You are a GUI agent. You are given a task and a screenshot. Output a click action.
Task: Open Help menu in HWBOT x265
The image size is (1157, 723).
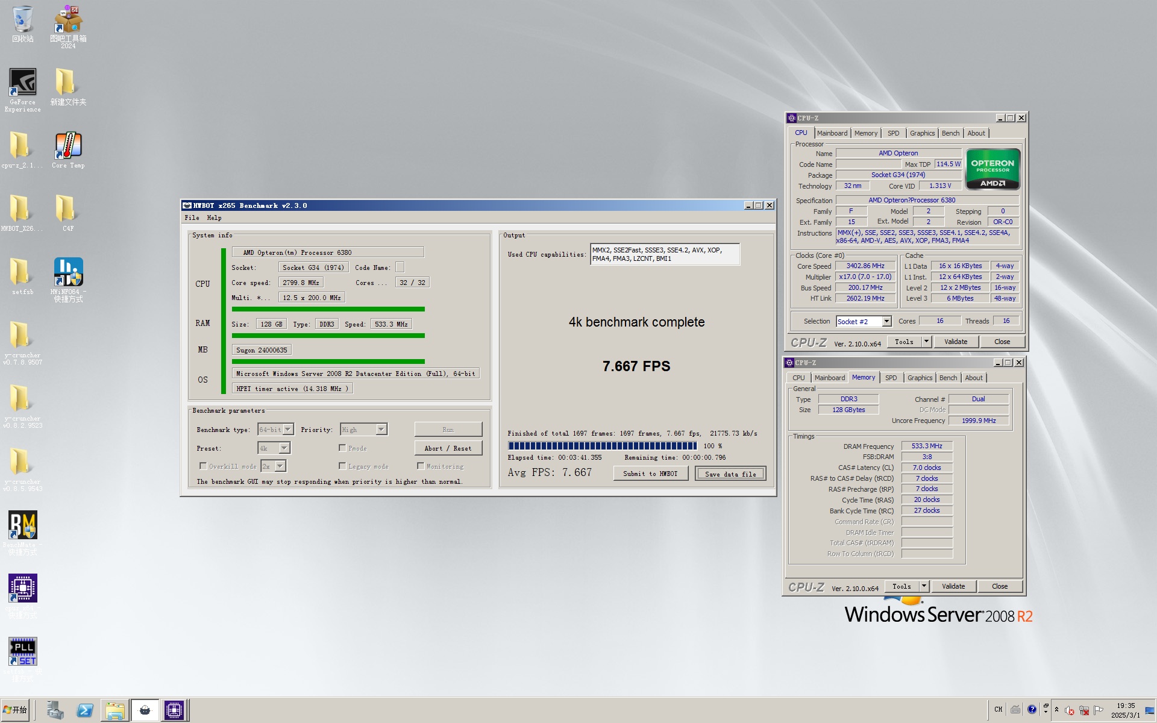(x=214, y=218)
